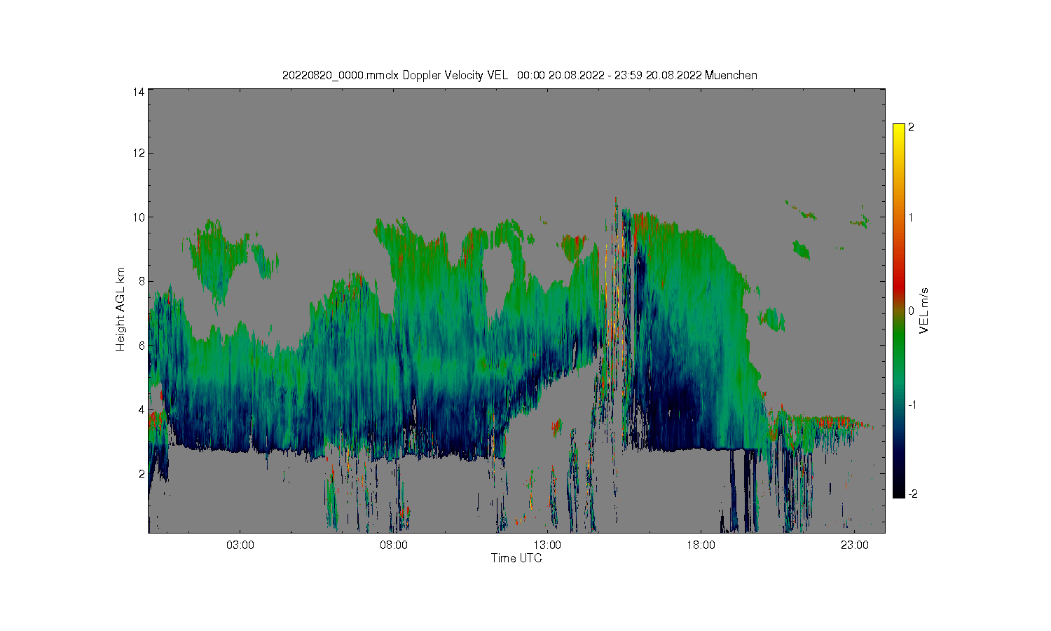
Task: Click the height axis tick '12'
Action: (139, 153)
